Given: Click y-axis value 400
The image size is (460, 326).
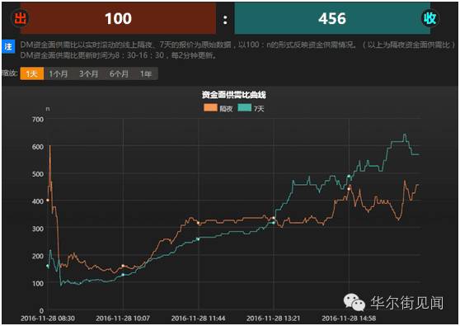Looking at the screenshot, I should click(38, 201).
